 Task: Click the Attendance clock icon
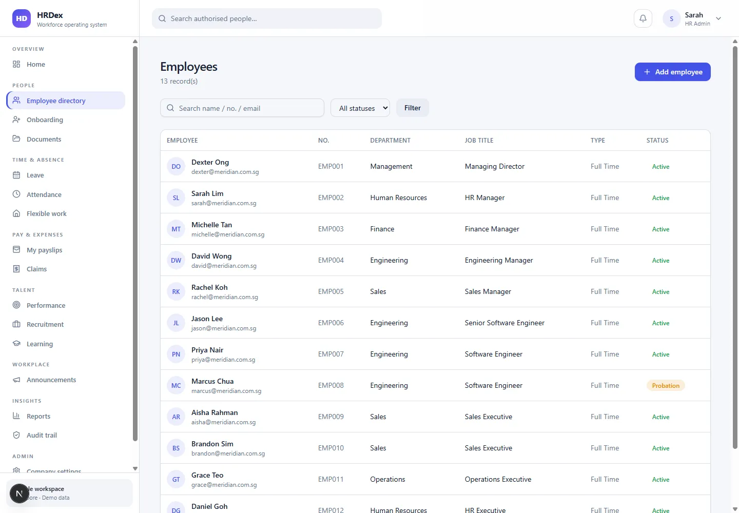tap(16, 194)
